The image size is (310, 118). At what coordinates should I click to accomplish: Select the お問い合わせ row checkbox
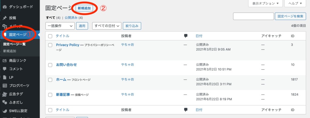[50, 65]
